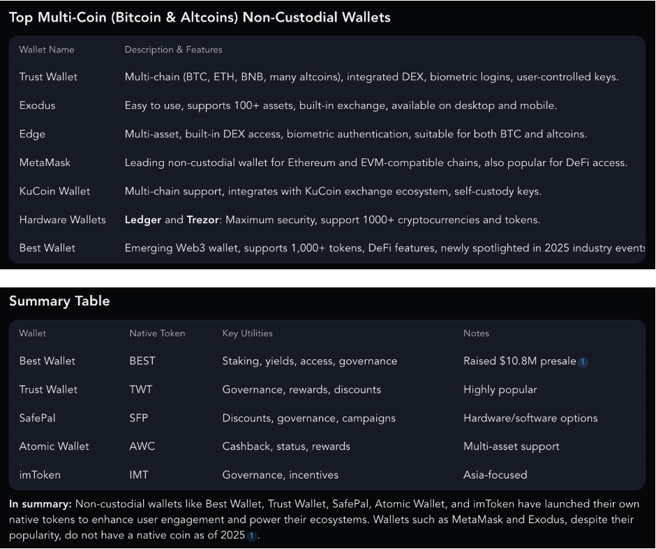Select the 'Exodus' wallet name cell
Screen dimensions: 656x549
point(37,105)
